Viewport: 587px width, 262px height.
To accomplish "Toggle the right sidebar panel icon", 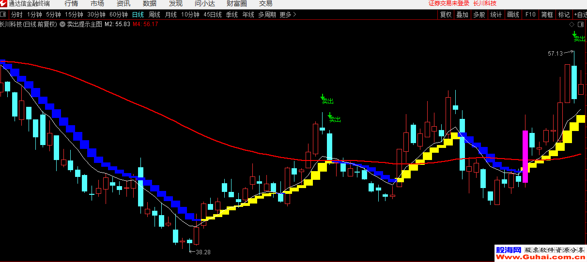I will click(580, 24).
